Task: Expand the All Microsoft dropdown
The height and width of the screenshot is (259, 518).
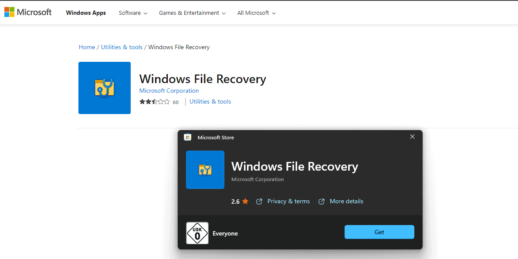Action: point(256,13)
